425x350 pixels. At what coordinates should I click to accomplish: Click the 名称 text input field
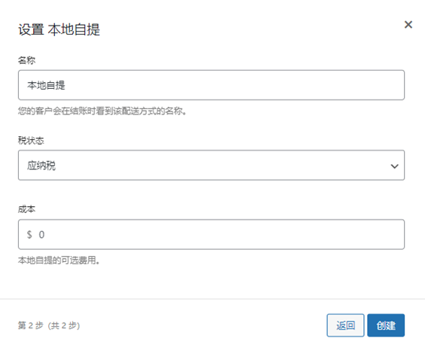pyautogui.click(x=211, y=85)
